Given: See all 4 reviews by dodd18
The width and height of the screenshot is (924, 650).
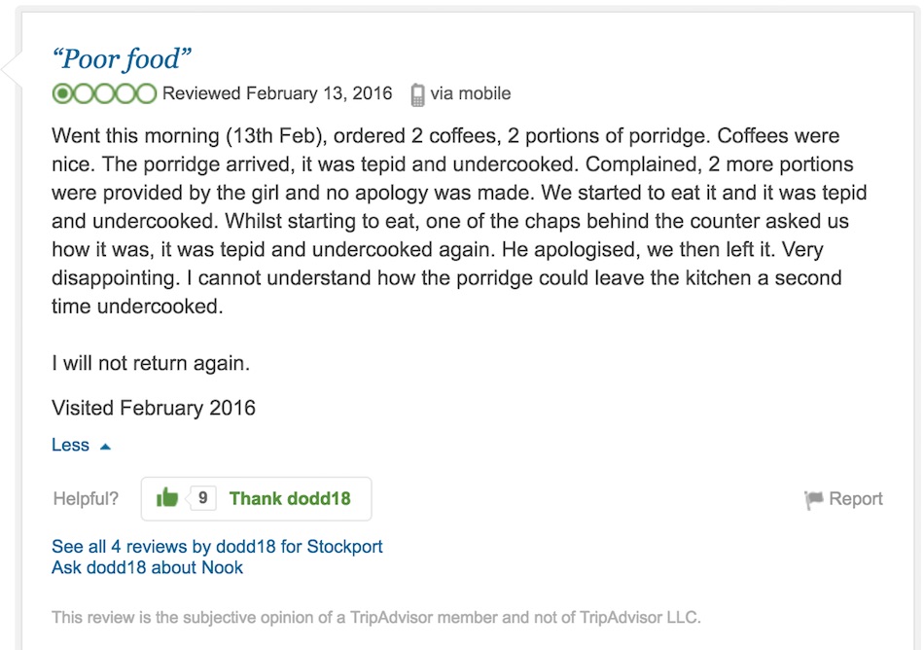Looking at the screenshot, I should click(217, 546).
